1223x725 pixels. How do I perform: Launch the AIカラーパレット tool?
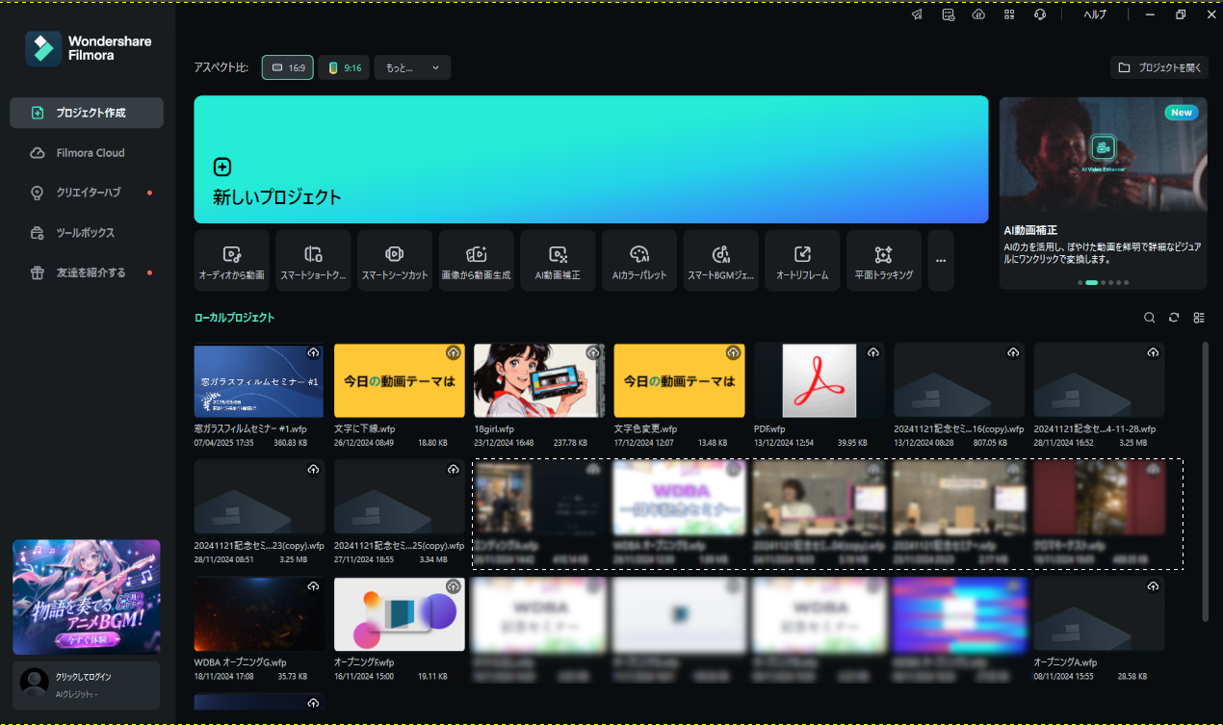point(639,261)
